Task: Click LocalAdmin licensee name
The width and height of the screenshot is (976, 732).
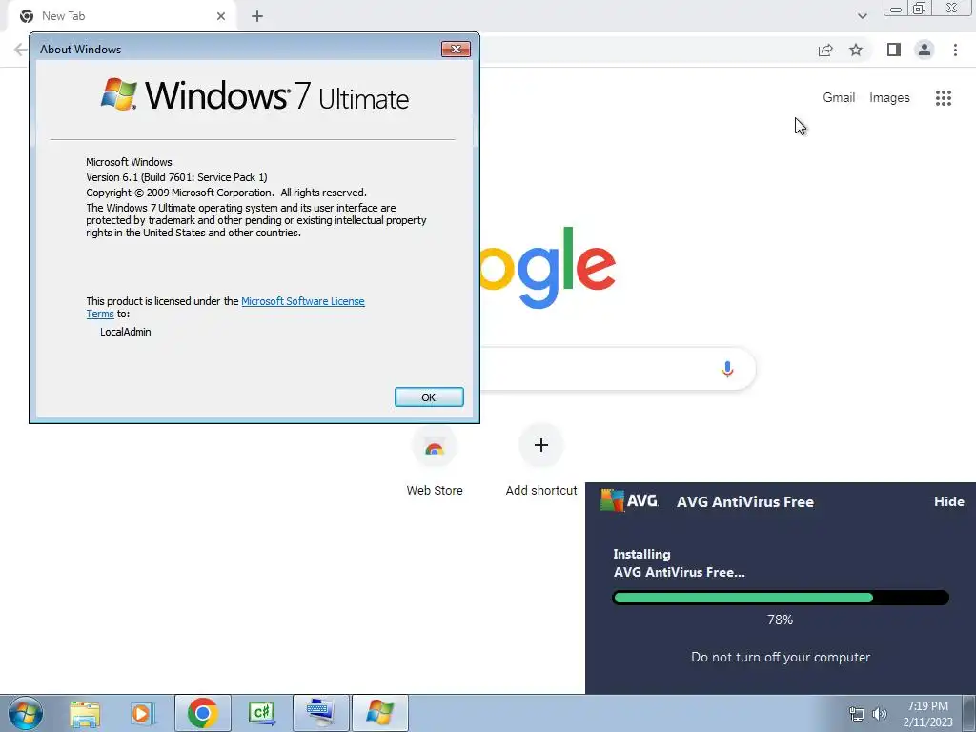Action: point(126,332)
